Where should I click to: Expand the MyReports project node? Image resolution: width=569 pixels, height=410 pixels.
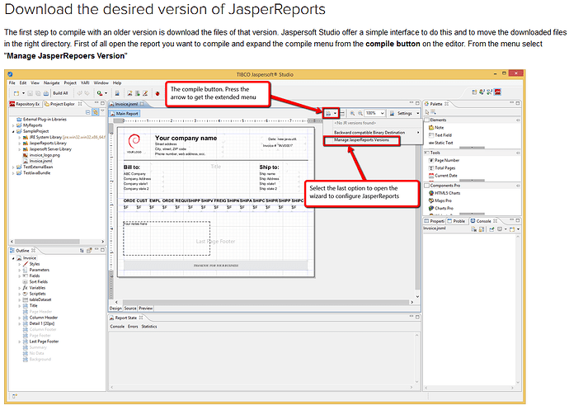(x=13, y=125)
